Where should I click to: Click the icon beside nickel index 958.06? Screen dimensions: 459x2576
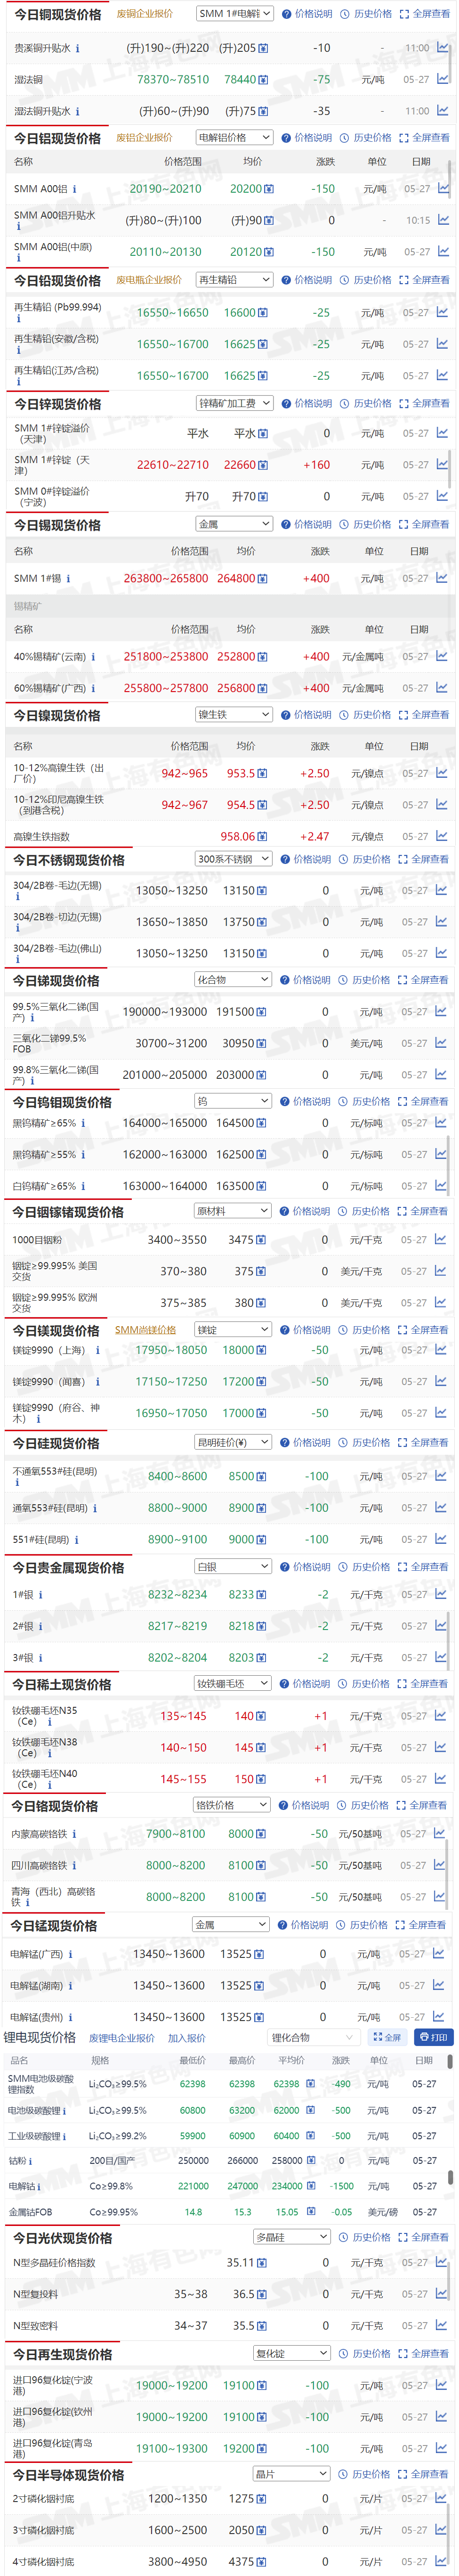pyautogui.click(x=263, y=837)
